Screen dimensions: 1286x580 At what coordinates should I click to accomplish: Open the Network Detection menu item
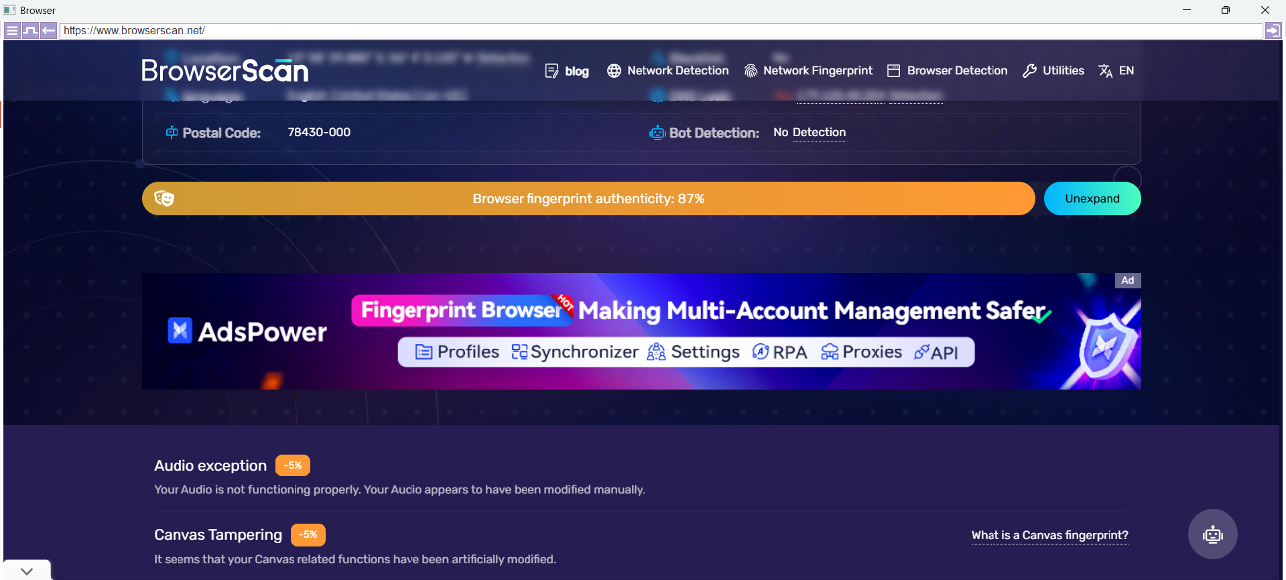point(668,70)
